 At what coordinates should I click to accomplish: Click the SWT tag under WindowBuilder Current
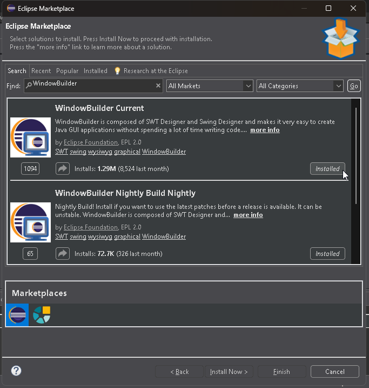tap(62, 152)
